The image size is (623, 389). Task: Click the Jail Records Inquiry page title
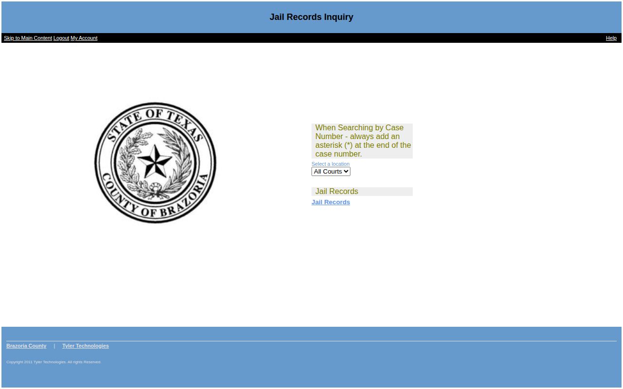(311, 17)
